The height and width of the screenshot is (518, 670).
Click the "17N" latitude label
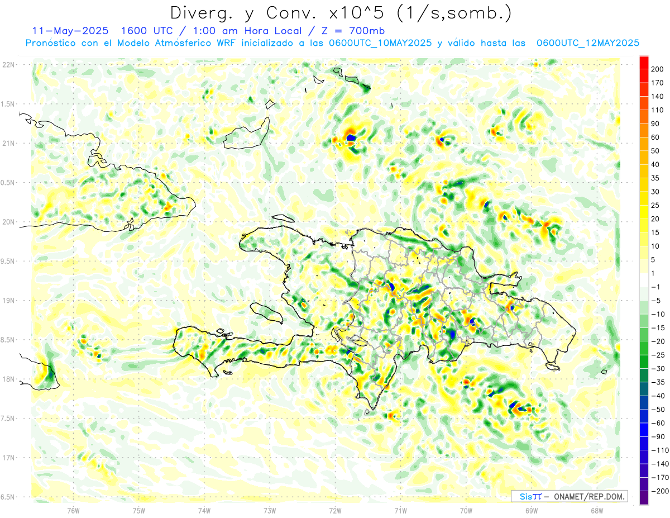point(9,458)
